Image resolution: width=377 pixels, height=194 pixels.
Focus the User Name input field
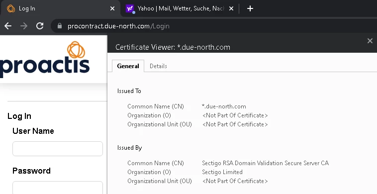[58, 149]
